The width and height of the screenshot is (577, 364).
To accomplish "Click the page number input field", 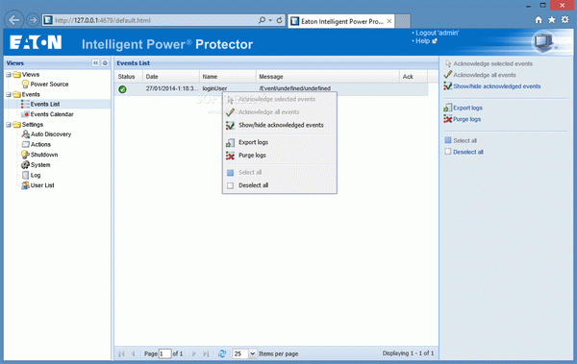I will (x=164, y=353).
